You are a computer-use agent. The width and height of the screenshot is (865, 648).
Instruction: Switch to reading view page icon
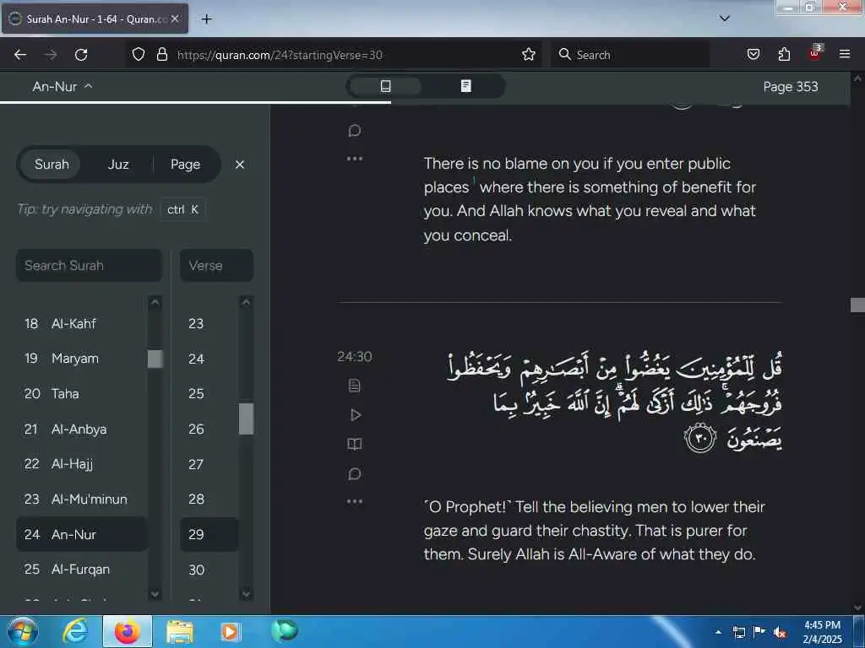point(466,86)
